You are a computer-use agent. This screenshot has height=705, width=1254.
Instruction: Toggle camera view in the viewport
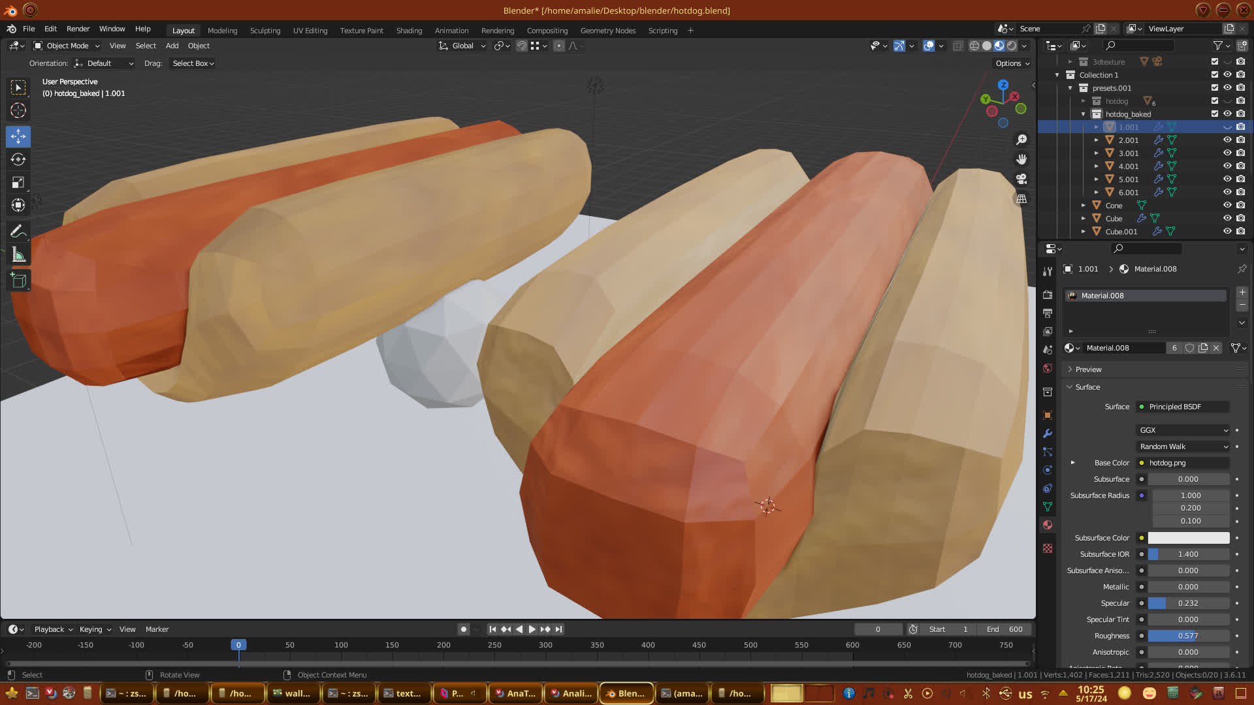(1021, 179)
